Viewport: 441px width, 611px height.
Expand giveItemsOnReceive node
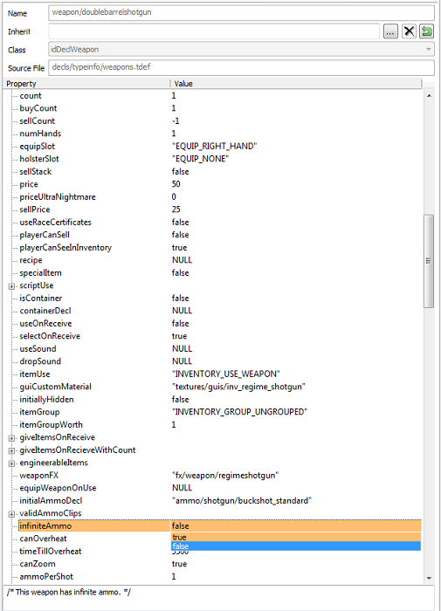pos(11,438)
